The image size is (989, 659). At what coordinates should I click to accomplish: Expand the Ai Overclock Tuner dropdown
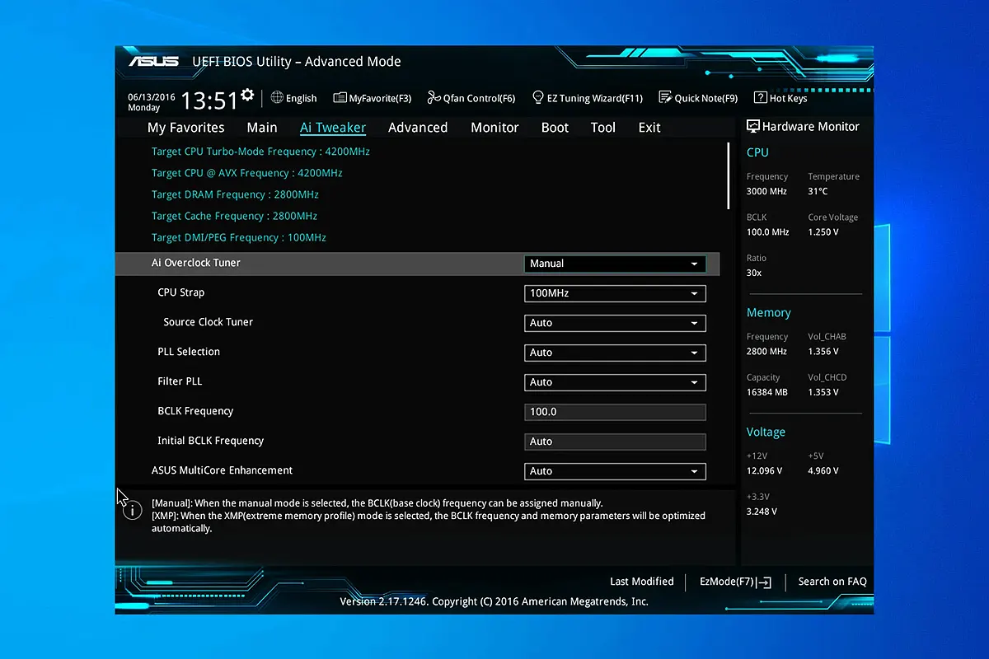coord(615,264)
